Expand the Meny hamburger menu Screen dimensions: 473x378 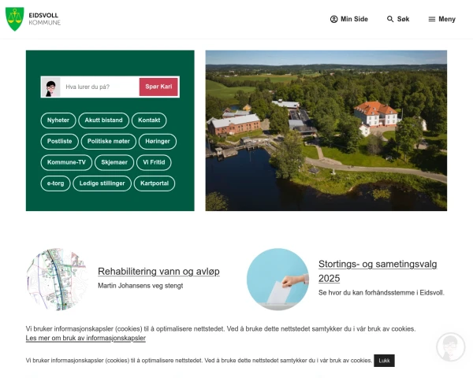click(441, 19)
